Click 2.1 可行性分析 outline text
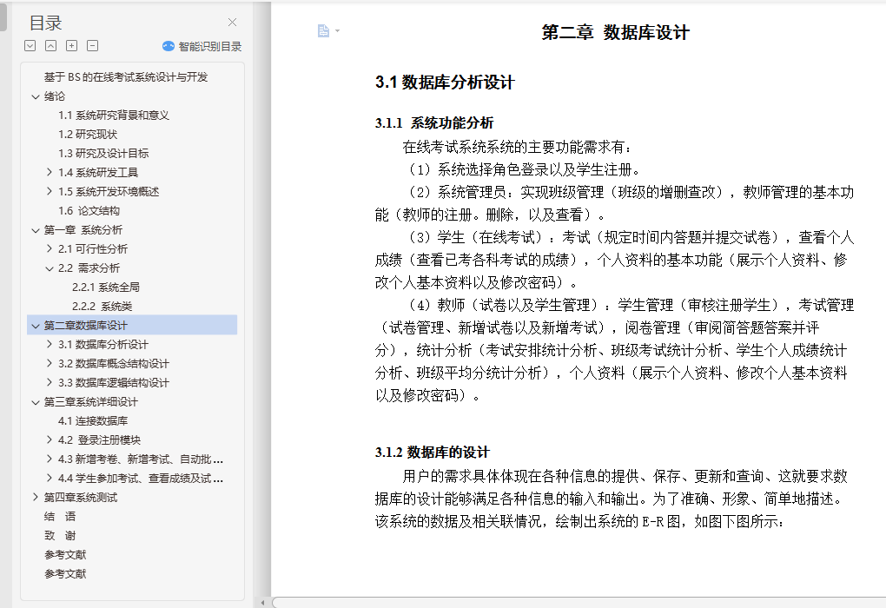The width and height of the screenshot is (886, 608). (x=93, y=248)
